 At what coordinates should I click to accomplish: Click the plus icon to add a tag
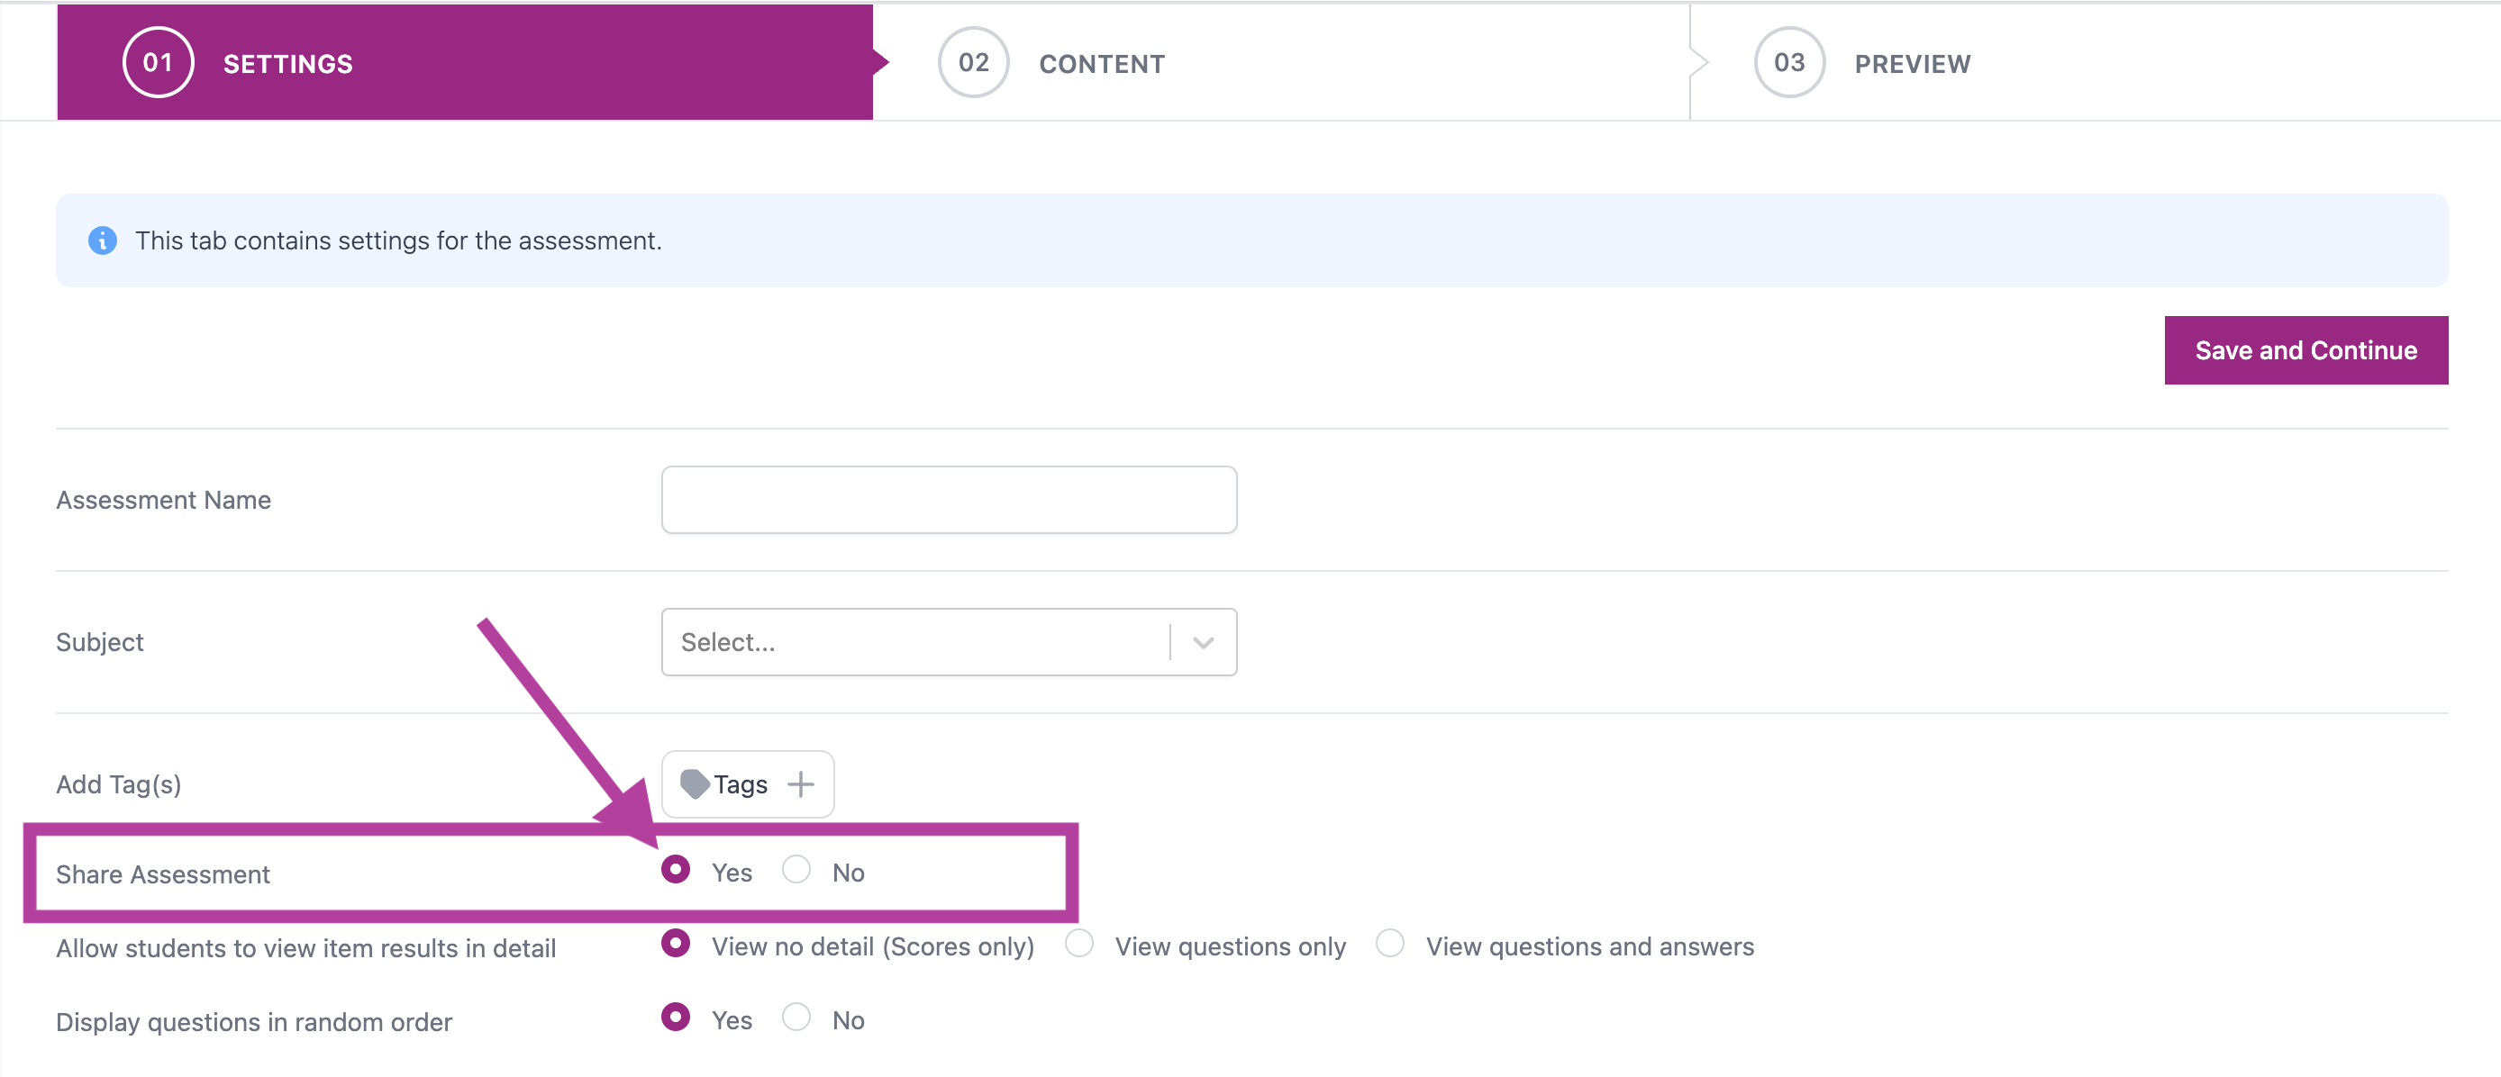800,784
